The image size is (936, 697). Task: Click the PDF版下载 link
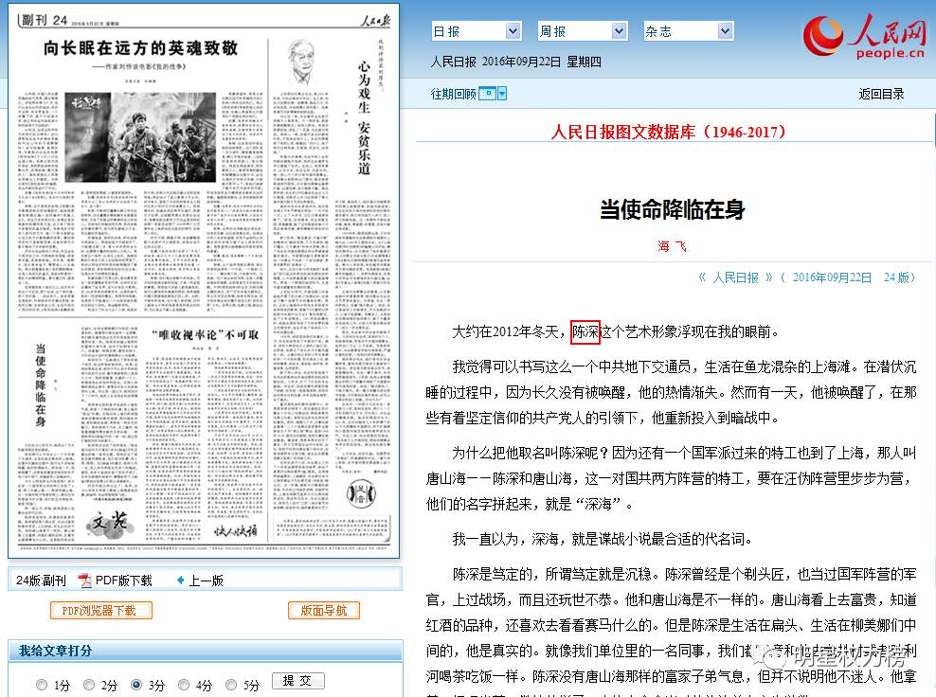tap(123, 580)
